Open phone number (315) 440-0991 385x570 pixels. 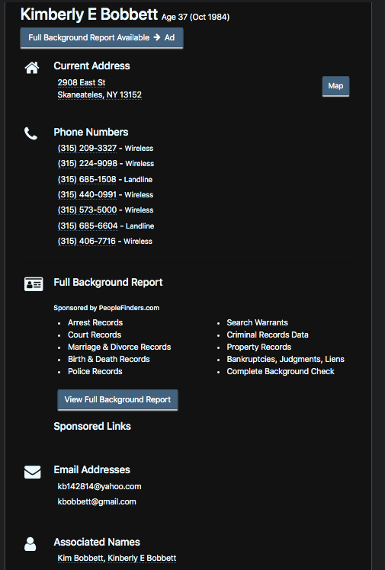[x=87, y=195]
